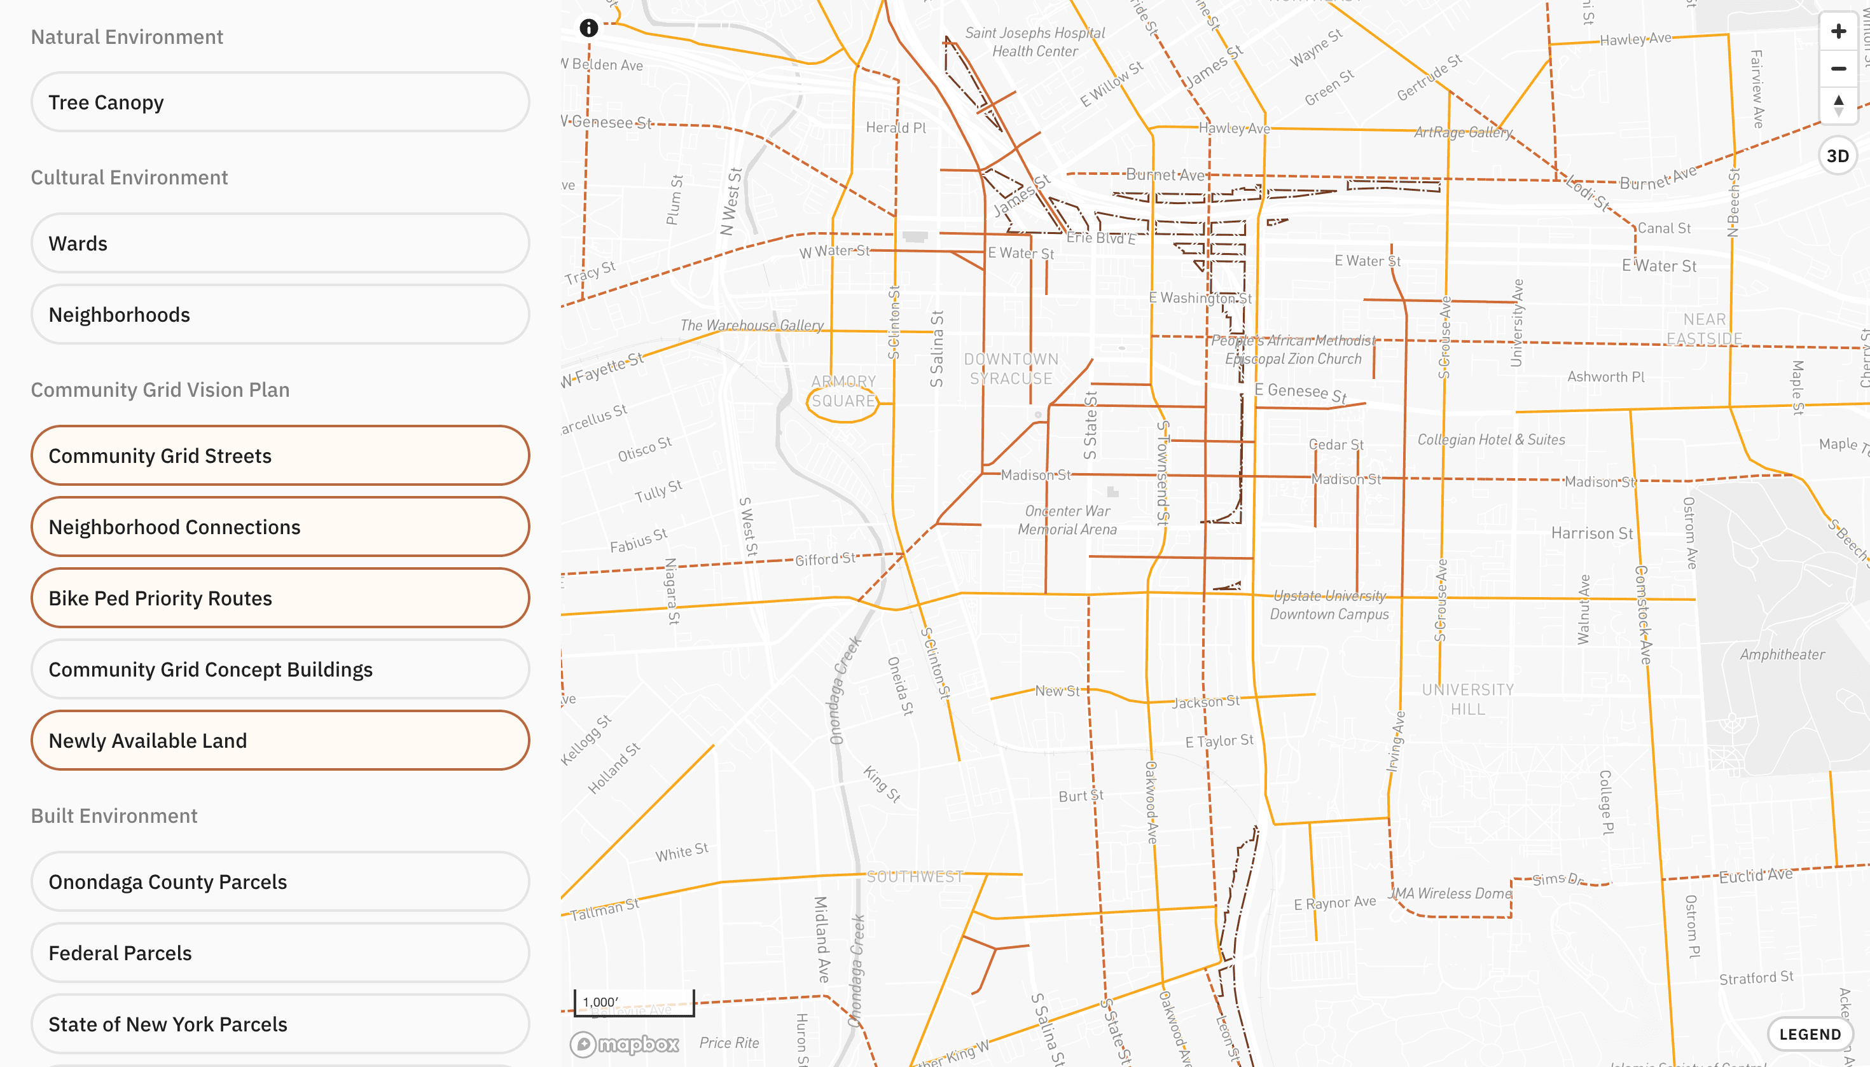
Task: Open the map LEGEND
Action: (1810, 1034)
